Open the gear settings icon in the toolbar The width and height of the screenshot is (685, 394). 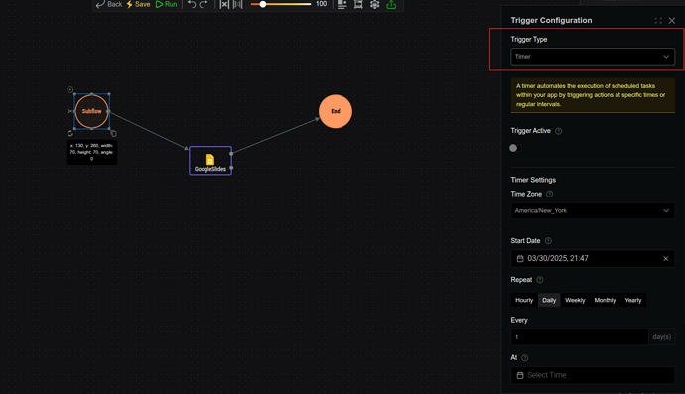tap(375, 4)
